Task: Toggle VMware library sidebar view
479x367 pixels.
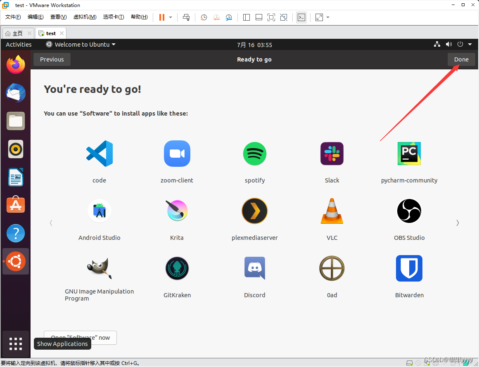Action: 246,17
